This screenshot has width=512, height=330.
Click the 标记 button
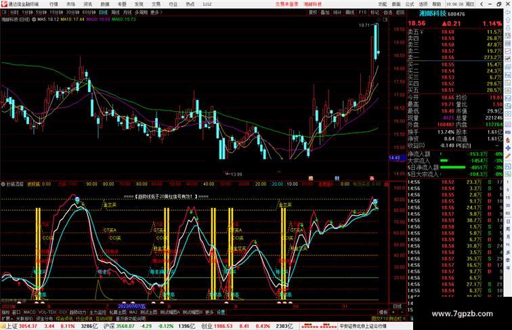[375, 12]
